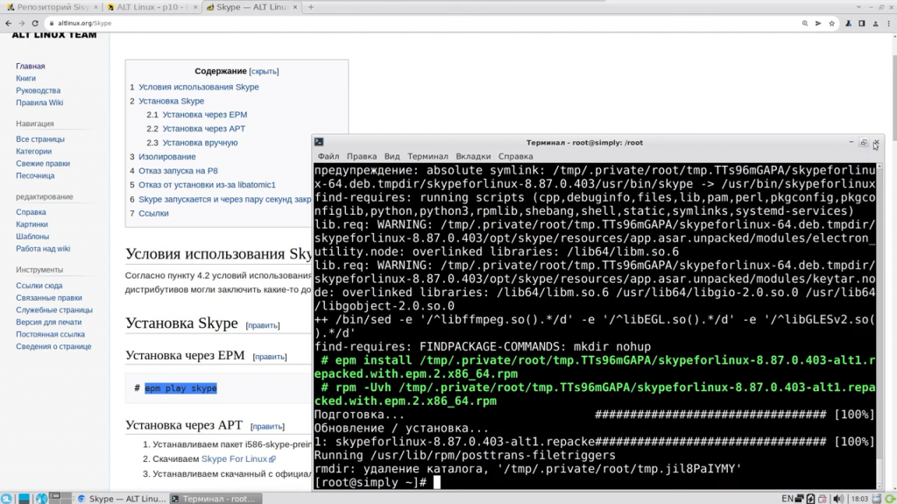This screenshot has width=897, height=504.
Task: Click the workspace switcher in taskbar
Action: click(60, 498)
